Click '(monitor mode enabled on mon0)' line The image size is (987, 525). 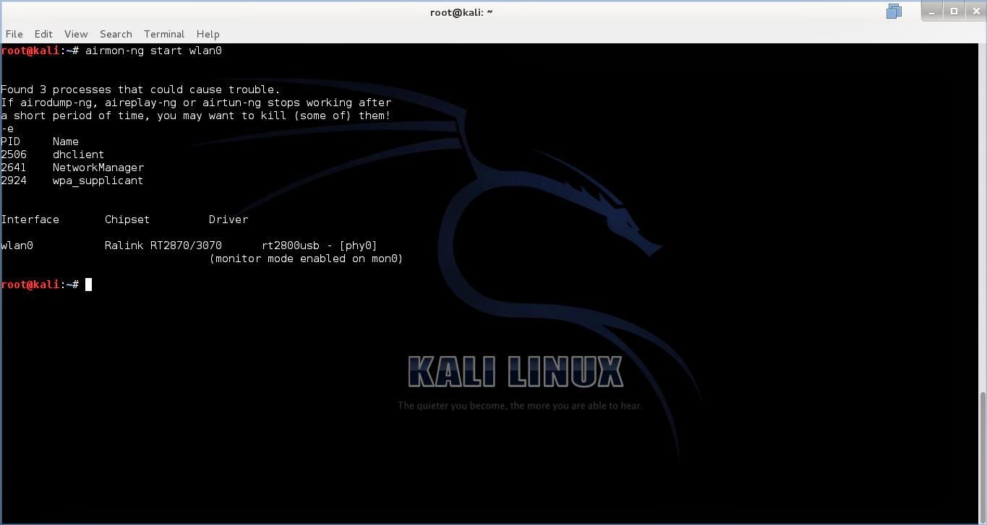coord(307,259)
